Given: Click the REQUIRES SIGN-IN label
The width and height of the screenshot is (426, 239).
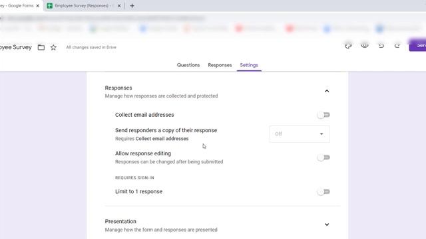Looking at the screenshot, I should click(134, 178).
